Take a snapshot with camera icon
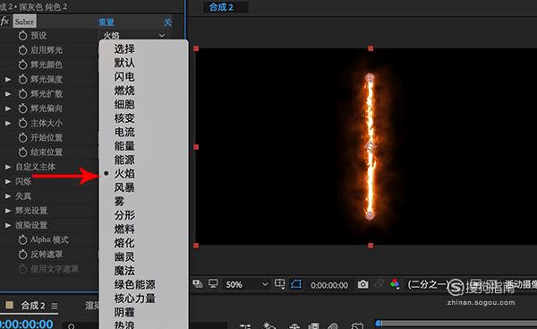Viewport: 537px width, 329px height. click(x=363, y=284)
